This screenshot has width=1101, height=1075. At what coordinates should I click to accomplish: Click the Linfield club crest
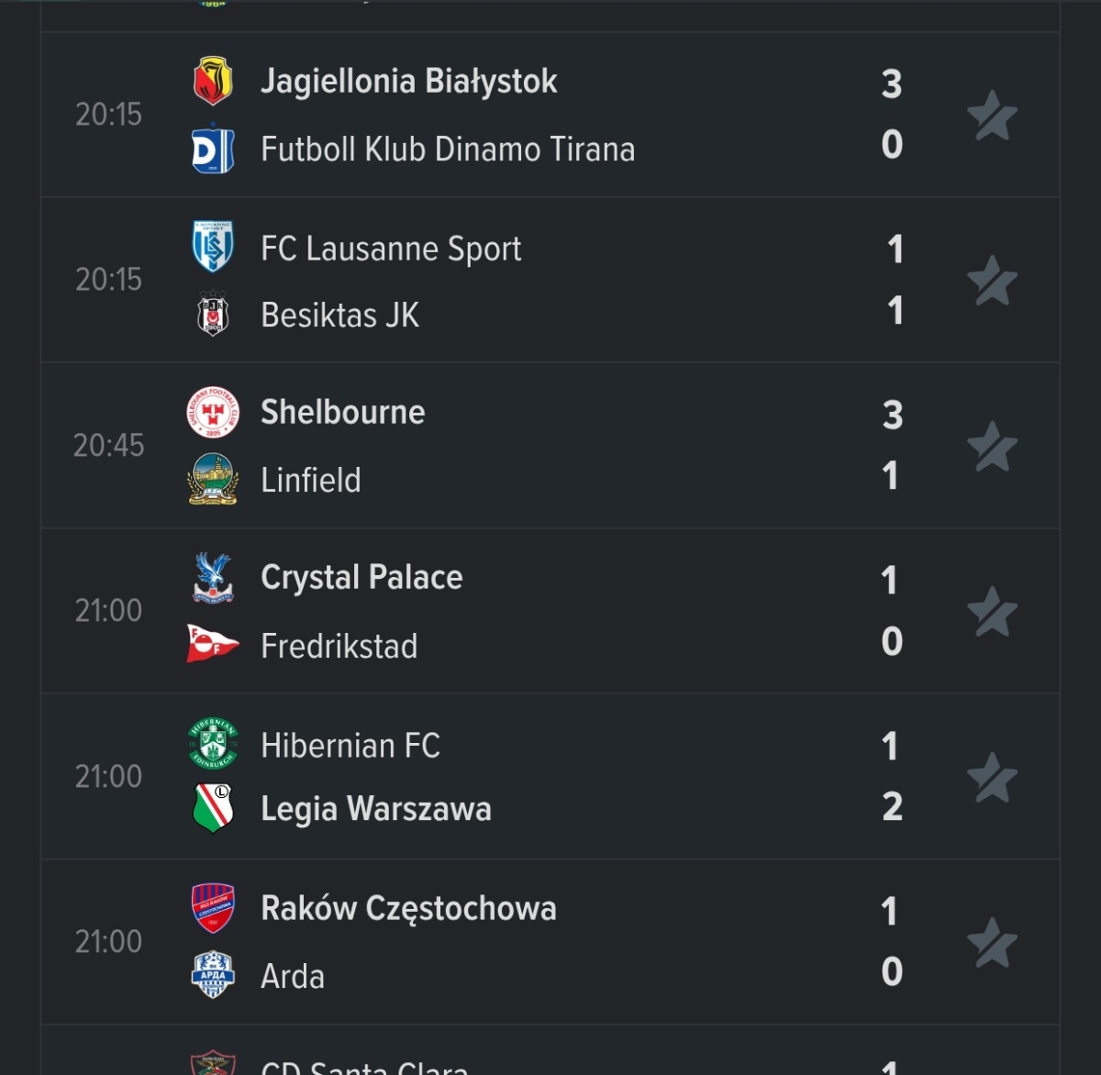point(213,480)
